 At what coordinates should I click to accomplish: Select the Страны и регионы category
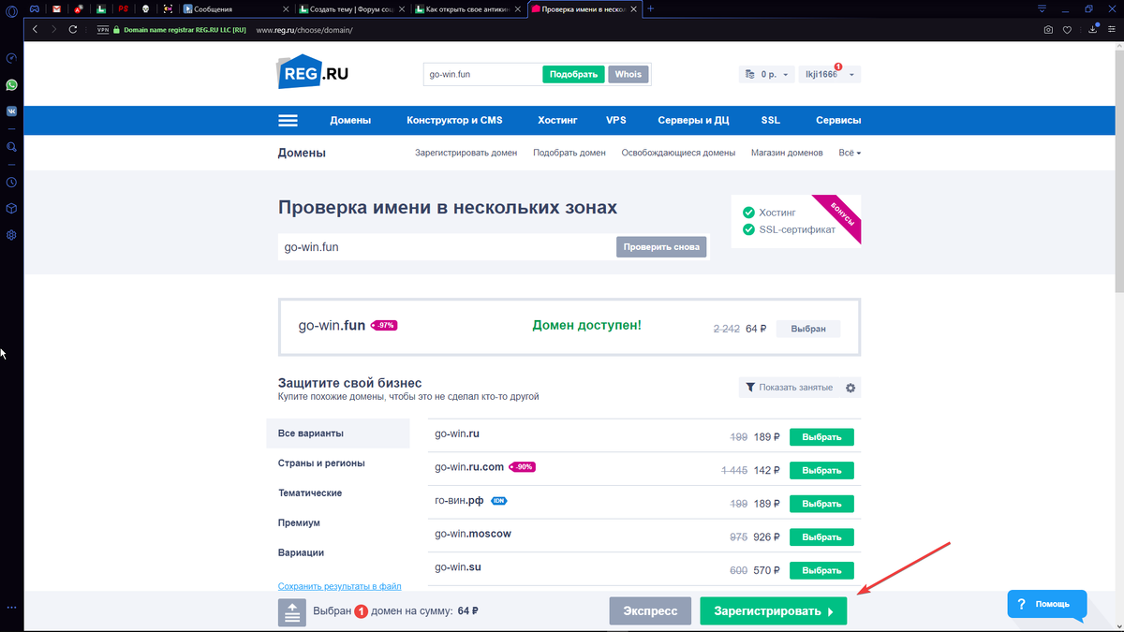click(321, 463)
